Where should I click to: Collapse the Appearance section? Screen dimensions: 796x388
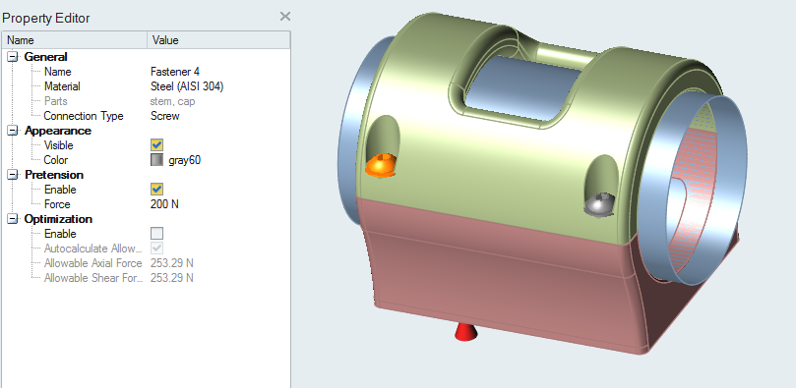(x=12, y=131)
